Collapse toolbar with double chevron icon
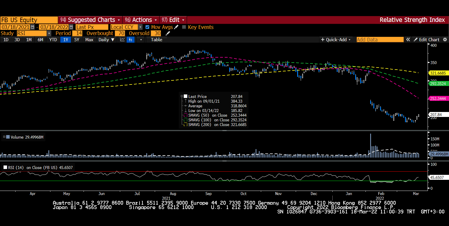Screen dimensions: 449x226 pyautogui.click(x=408, y=40)
